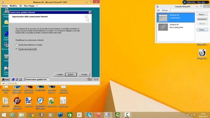Select the Windows XP virtual machine thumbnail
210x118 pixels.
coord(163,27)
